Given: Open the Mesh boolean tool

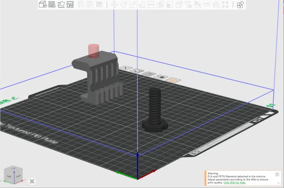Looking at the screenshot, I should point(160,4).
